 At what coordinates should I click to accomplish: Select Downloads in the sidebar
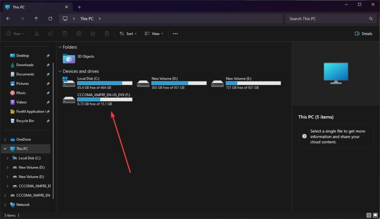click(25, 65)
